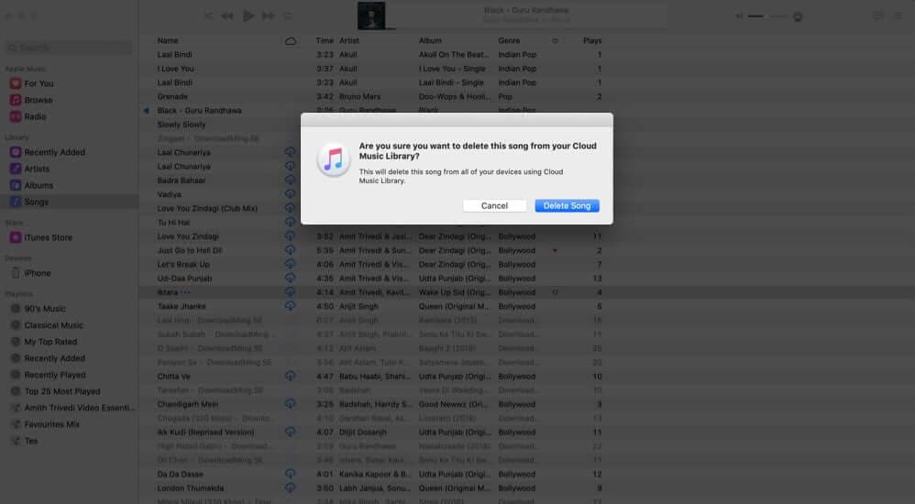
Task: Sort by the loved heart column header
Action: [555, 41]
